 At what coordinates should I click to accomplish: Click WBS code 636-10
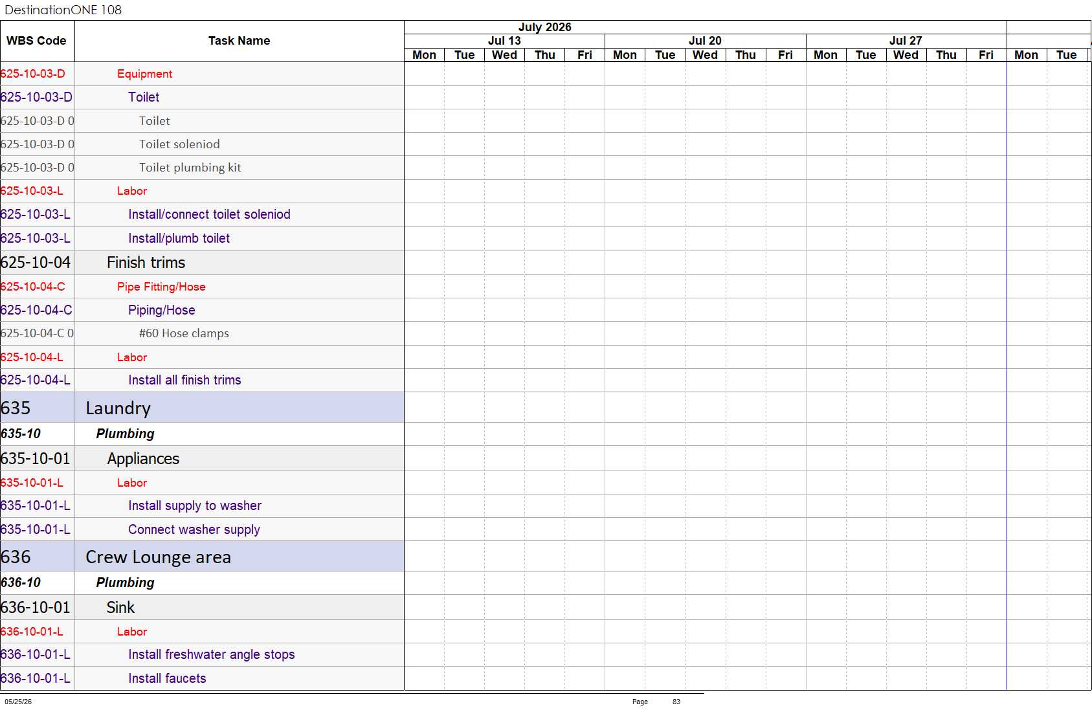tap(21, 582)
